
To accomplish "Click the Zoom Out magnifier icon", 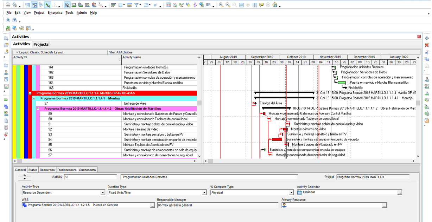I will pos(228,5).
